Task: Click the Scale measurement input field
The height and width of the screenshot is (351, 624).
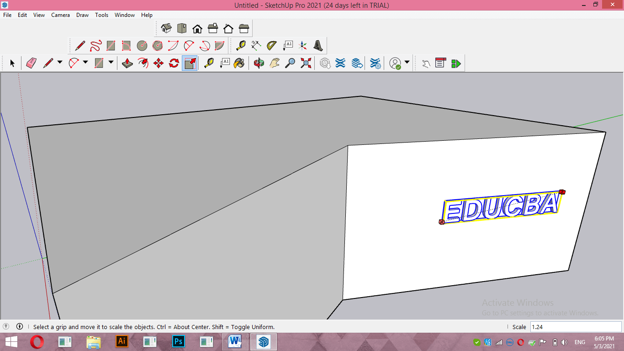Action: coord(576,327)
